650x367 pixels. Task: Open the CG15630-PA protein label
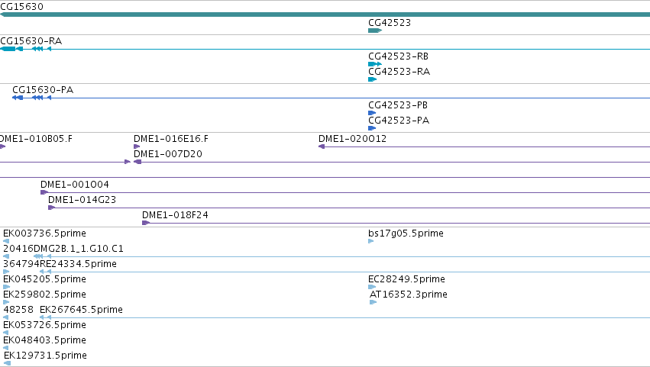pos(43,90)
